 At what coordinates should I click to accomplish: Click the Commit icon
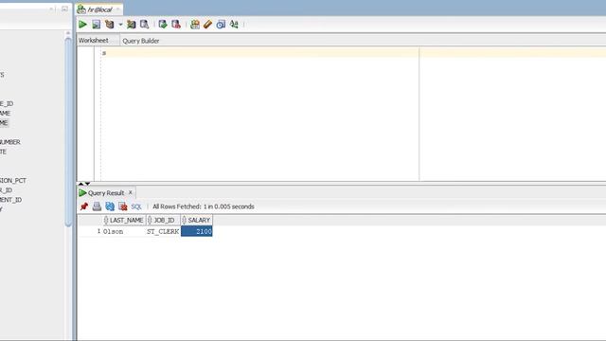coord(163,25)
